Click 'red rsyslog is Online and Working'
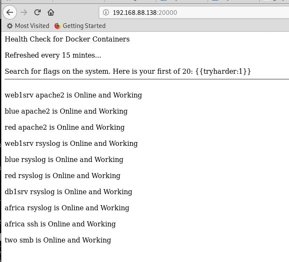The width and height of the screenshot is (289, 262). (62, 176)
